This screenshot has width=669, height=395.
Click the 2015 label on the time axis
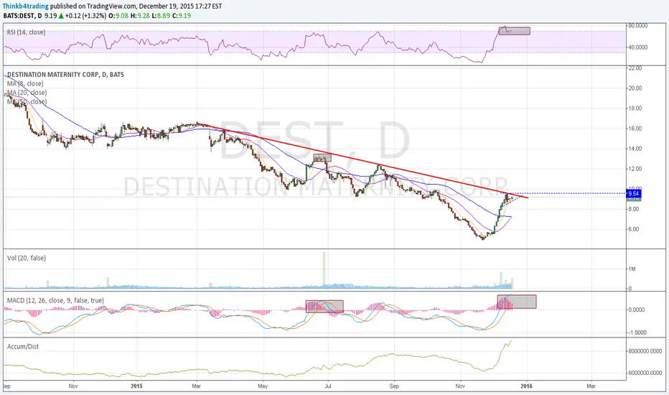point(136,386)
